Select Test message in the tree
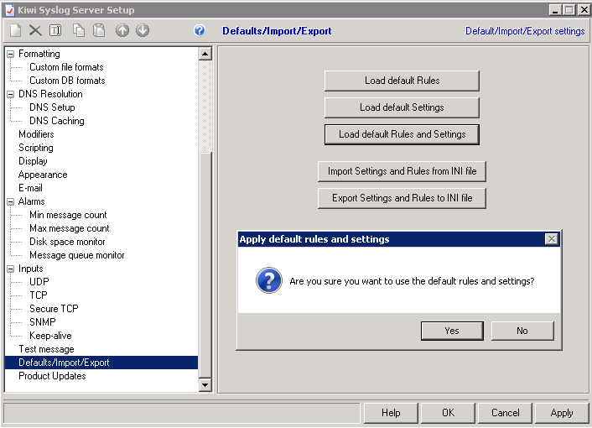Screen dimensions: 592x428 pos(46,349)
